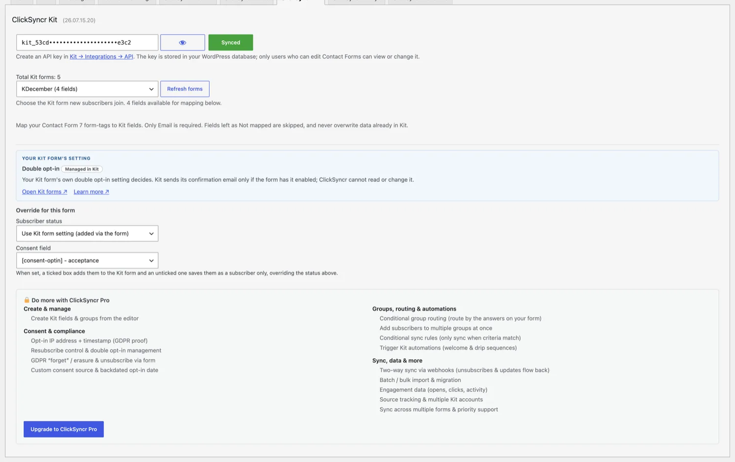Click the Override for this form heading
Image resolution: width=735 pixels, height=462 pixels.
click(x=46, y=210)
